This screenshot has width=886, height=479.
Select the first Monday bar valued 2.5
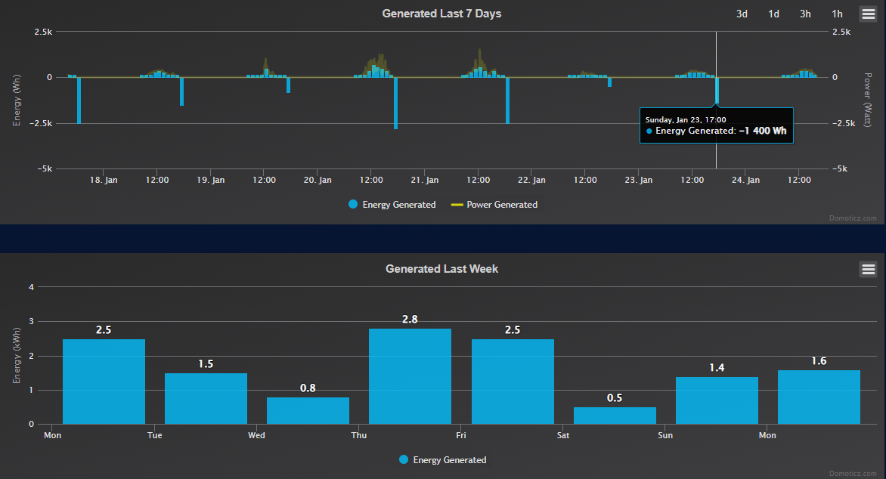click(x=104, y=382)
